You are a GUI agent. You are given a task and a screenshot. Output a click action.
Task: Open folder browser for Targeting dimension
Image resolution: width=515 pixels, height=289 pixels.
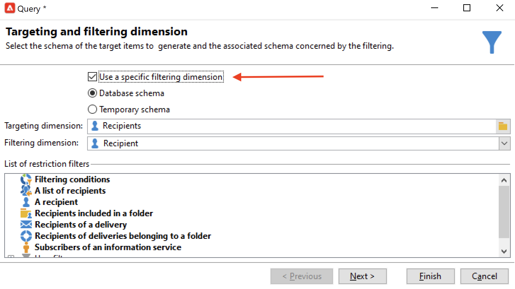[x=503, y=126]
